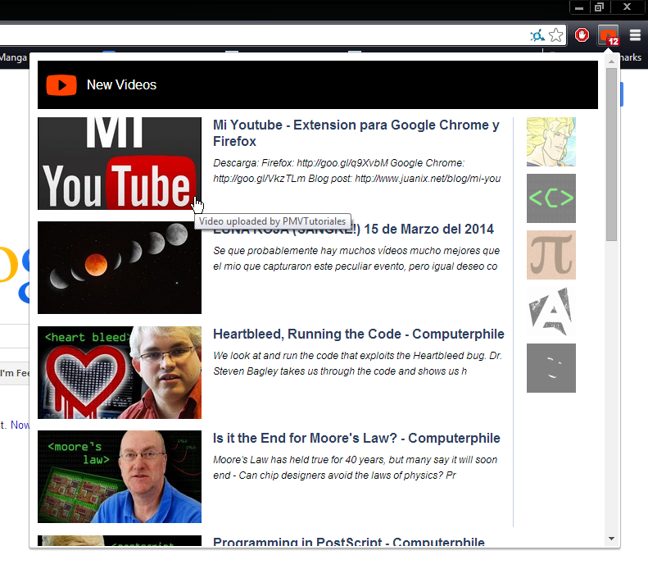Open the Mi YouTube video thumbnail
The height and width of the screenshot is (587, 648).
click(x=120, y=163)
